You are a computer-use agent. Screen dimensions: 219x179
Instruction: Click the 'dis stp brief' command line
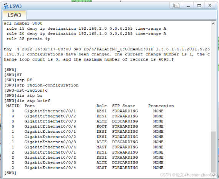[x=27, y=100]
